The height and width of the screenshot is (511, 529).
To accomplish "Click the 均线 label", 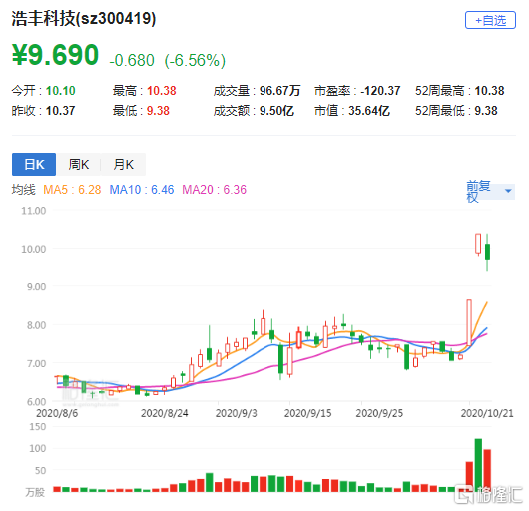I will [23, 190].
